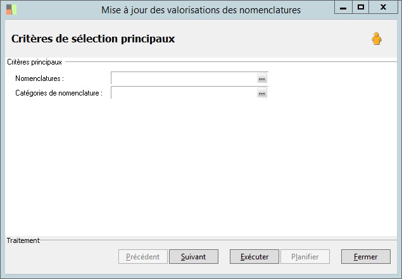The width and height of the screenshot is (402, 279).
Task: Focus the Nomenclatures text field
Action: [184, 78]
